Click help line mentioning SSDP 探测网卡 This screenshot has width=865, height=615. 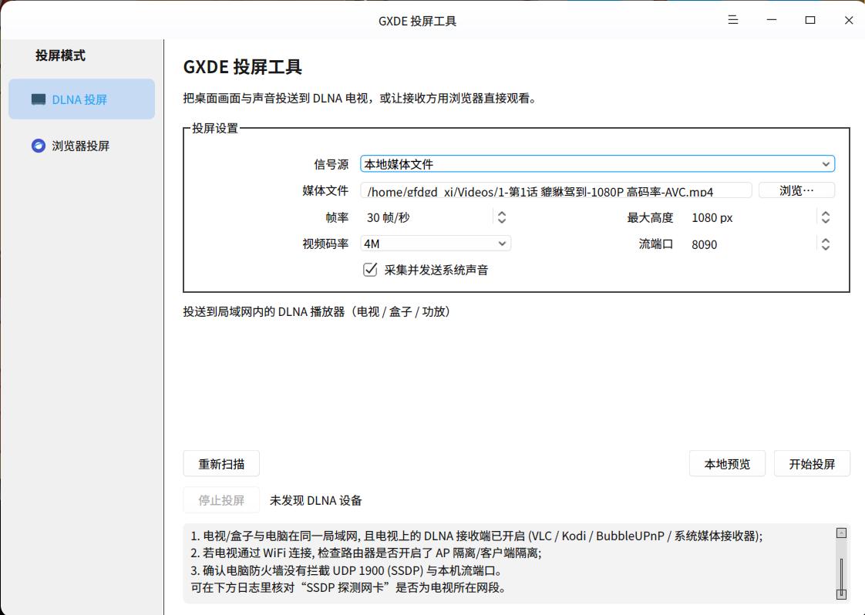(348, 587)
